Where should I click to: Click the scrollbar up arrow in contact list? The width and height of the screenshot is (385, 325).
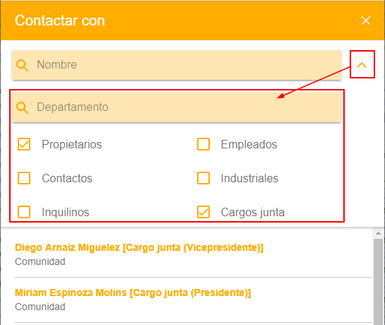(379, 233)
